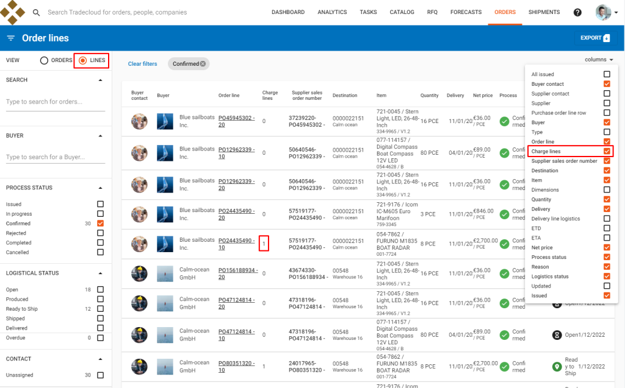Check the Unassigned contact filter

pos(101,375)
